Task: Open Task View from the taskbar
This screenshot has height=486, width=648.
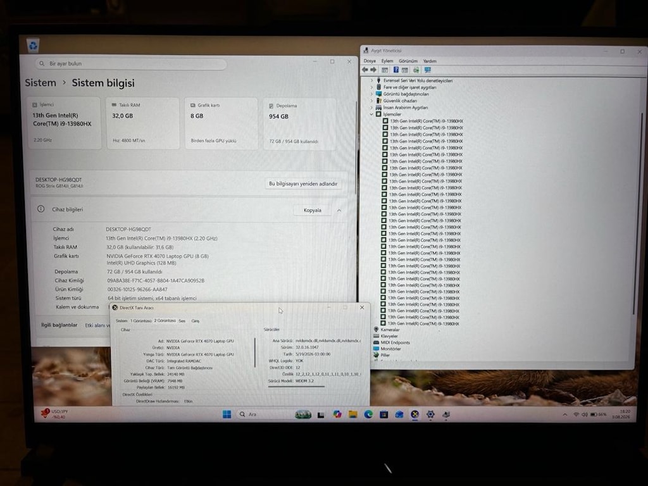Action: 321,414
